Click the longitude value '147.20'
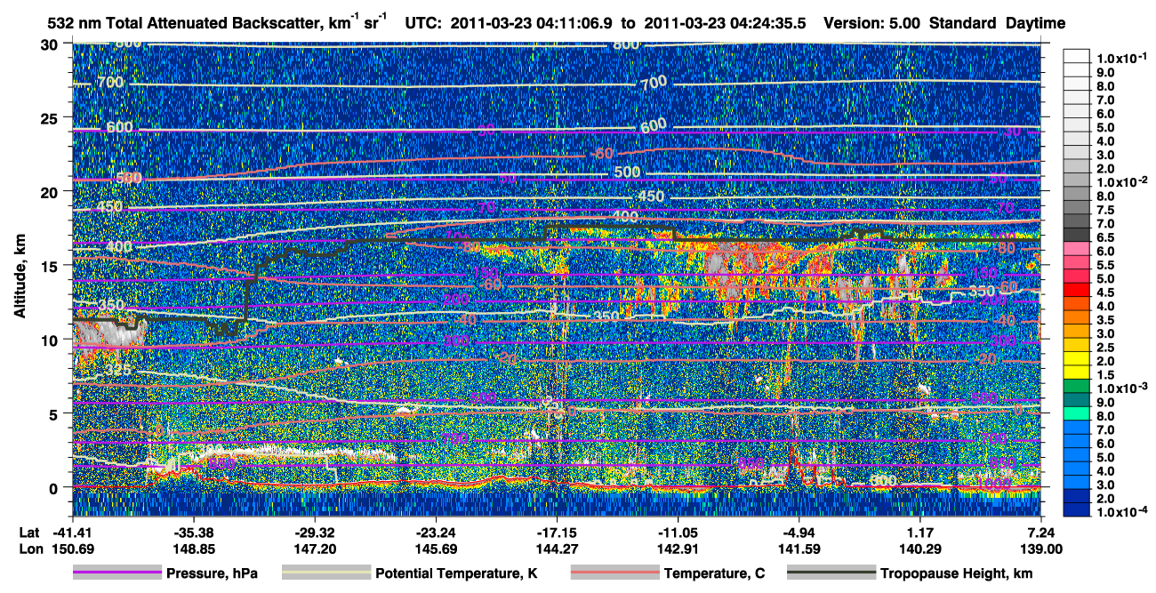The image size is (1156, 593). [314, 549]
